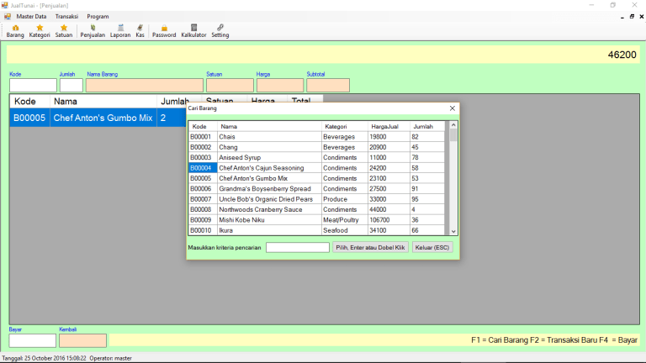Open the Barang toolbar icon

(x=15, y=31)
